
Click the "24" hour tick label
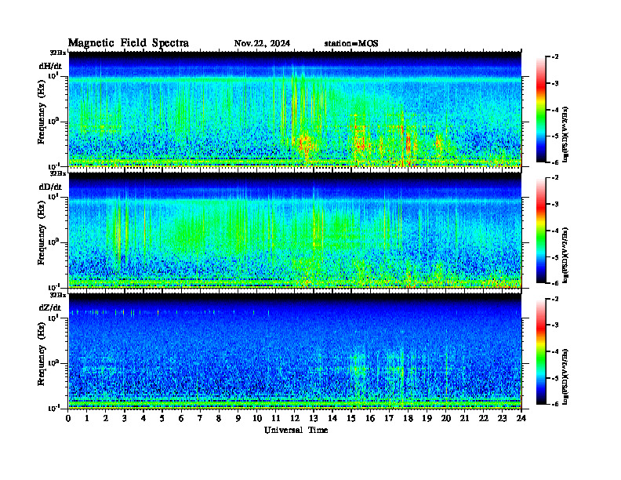point(521,418)
